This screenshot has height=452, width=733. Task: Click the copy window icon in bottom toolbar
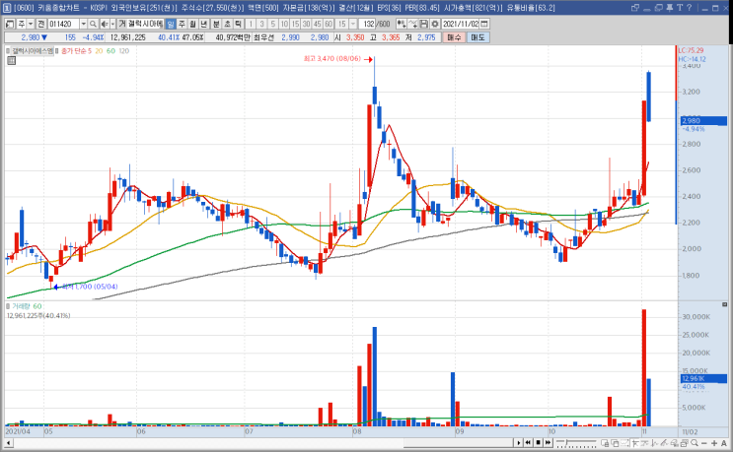pyautogui.click(x=616, y=443)
